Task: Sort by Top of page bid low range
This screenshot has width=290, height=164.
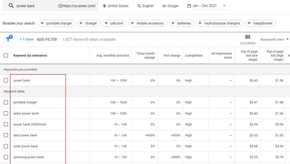Action: pyautogui.click(x=249, y=55)
